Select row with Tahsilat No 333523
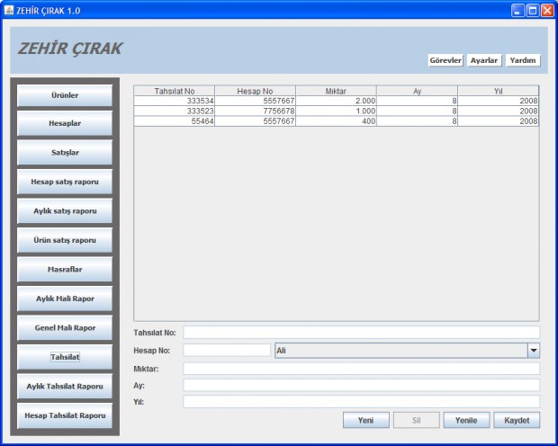 (x=337, y=111)
